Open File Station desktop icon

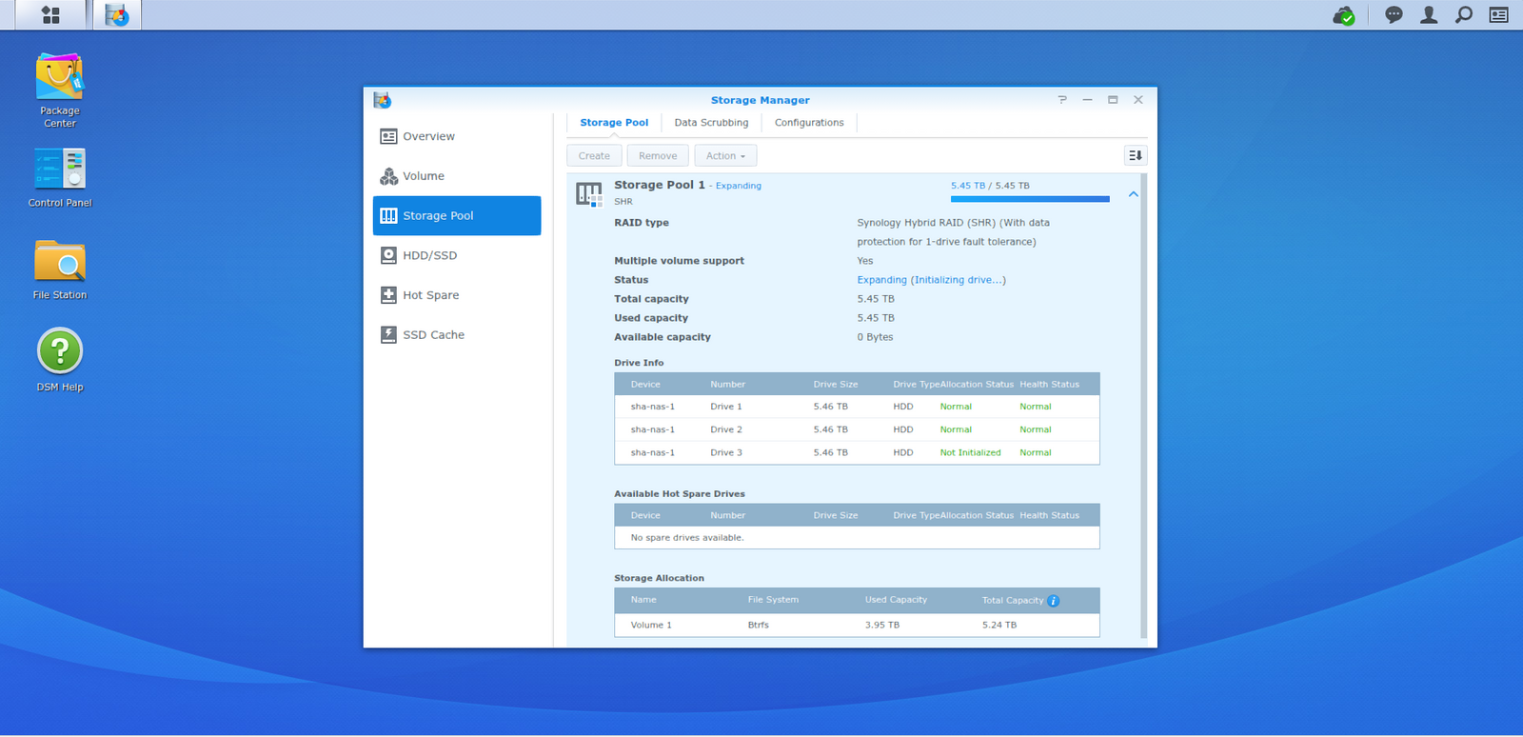[60, 269]
